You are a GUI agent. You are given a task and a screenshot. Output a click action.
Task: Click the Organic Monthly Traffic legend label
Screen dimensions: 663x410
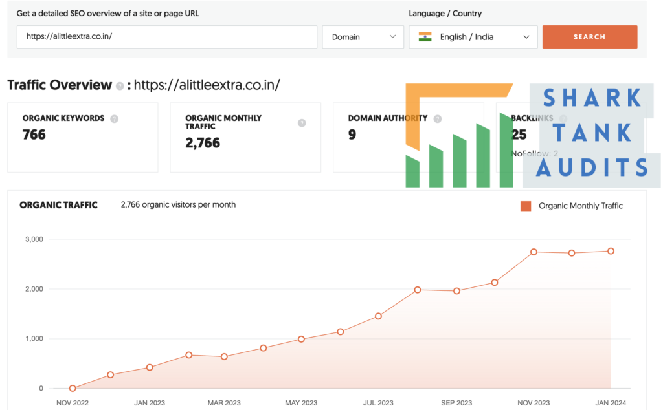coord(581,206)
